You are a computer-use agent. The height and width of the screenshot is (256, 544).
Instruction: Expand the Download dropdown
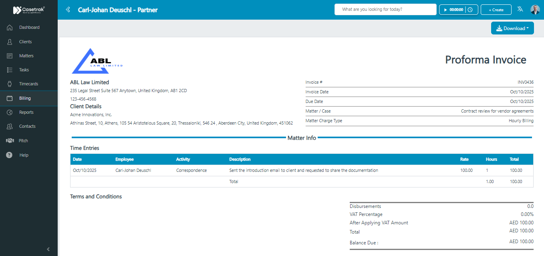[512, 28]
